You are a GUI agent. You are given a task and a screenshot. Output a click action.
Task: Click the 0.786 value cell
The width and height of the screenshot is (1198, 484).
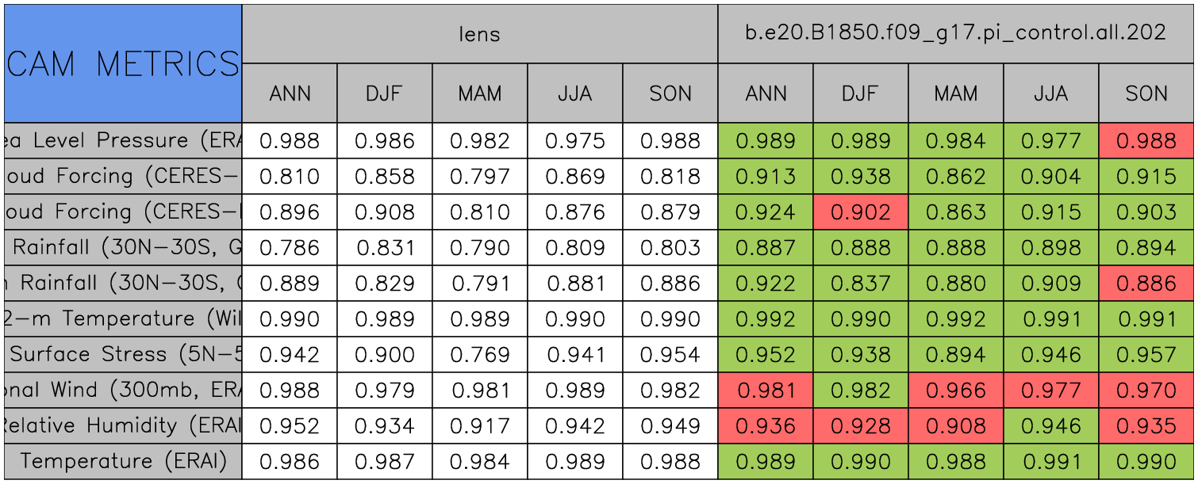[x=290, y=248]
